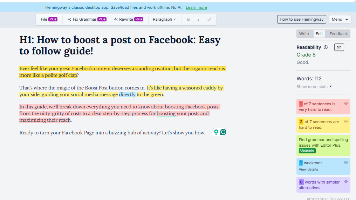This screenshot has width=356, height=200.
Task: Switch to the Feedback tab
Action: click(338, 34)
